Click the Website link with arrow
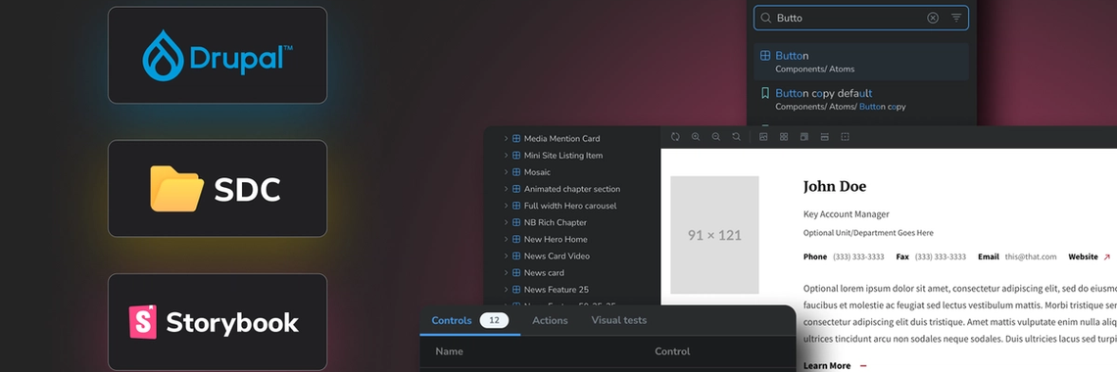 point(1090,256)
